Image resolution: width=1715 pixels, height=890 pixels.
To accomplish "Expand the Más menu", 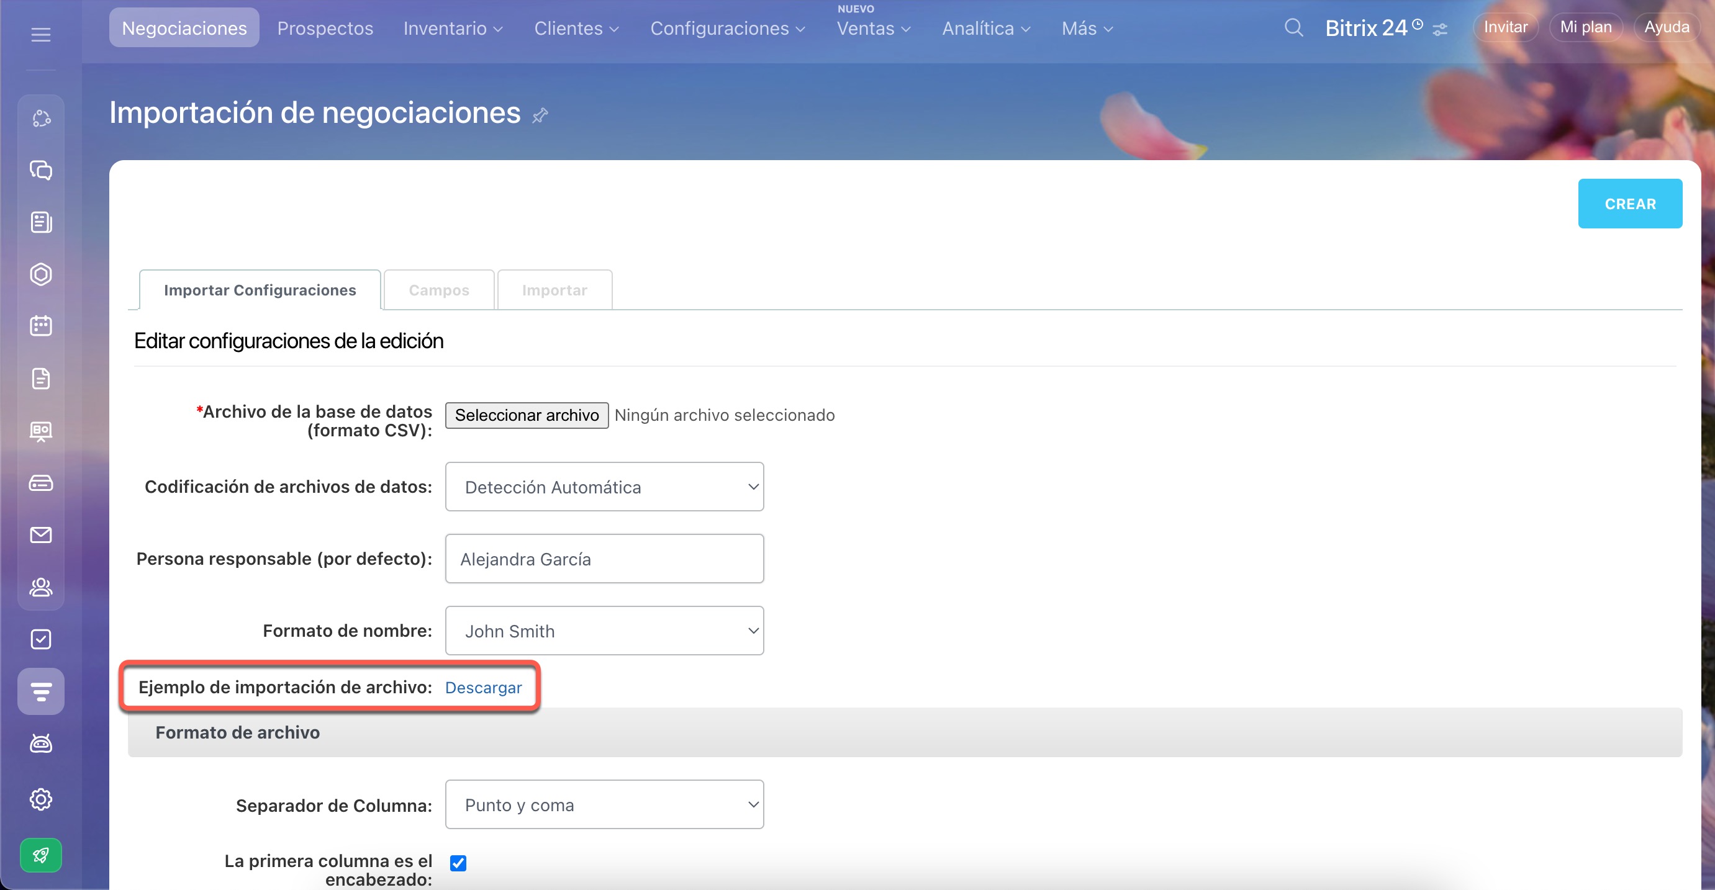I will pos(1087,28).
